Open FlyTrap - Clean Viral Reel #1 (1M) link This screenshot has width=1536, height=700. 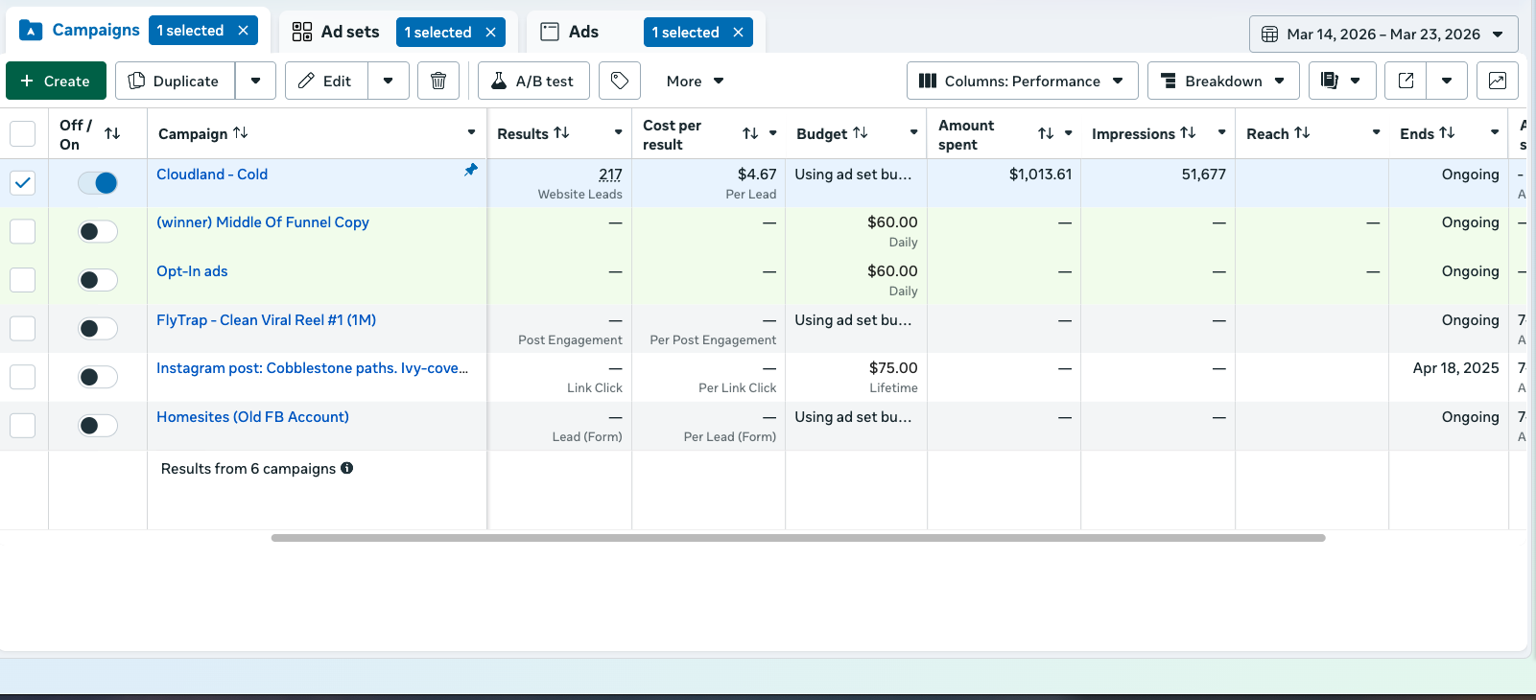(x=266, y=320)
